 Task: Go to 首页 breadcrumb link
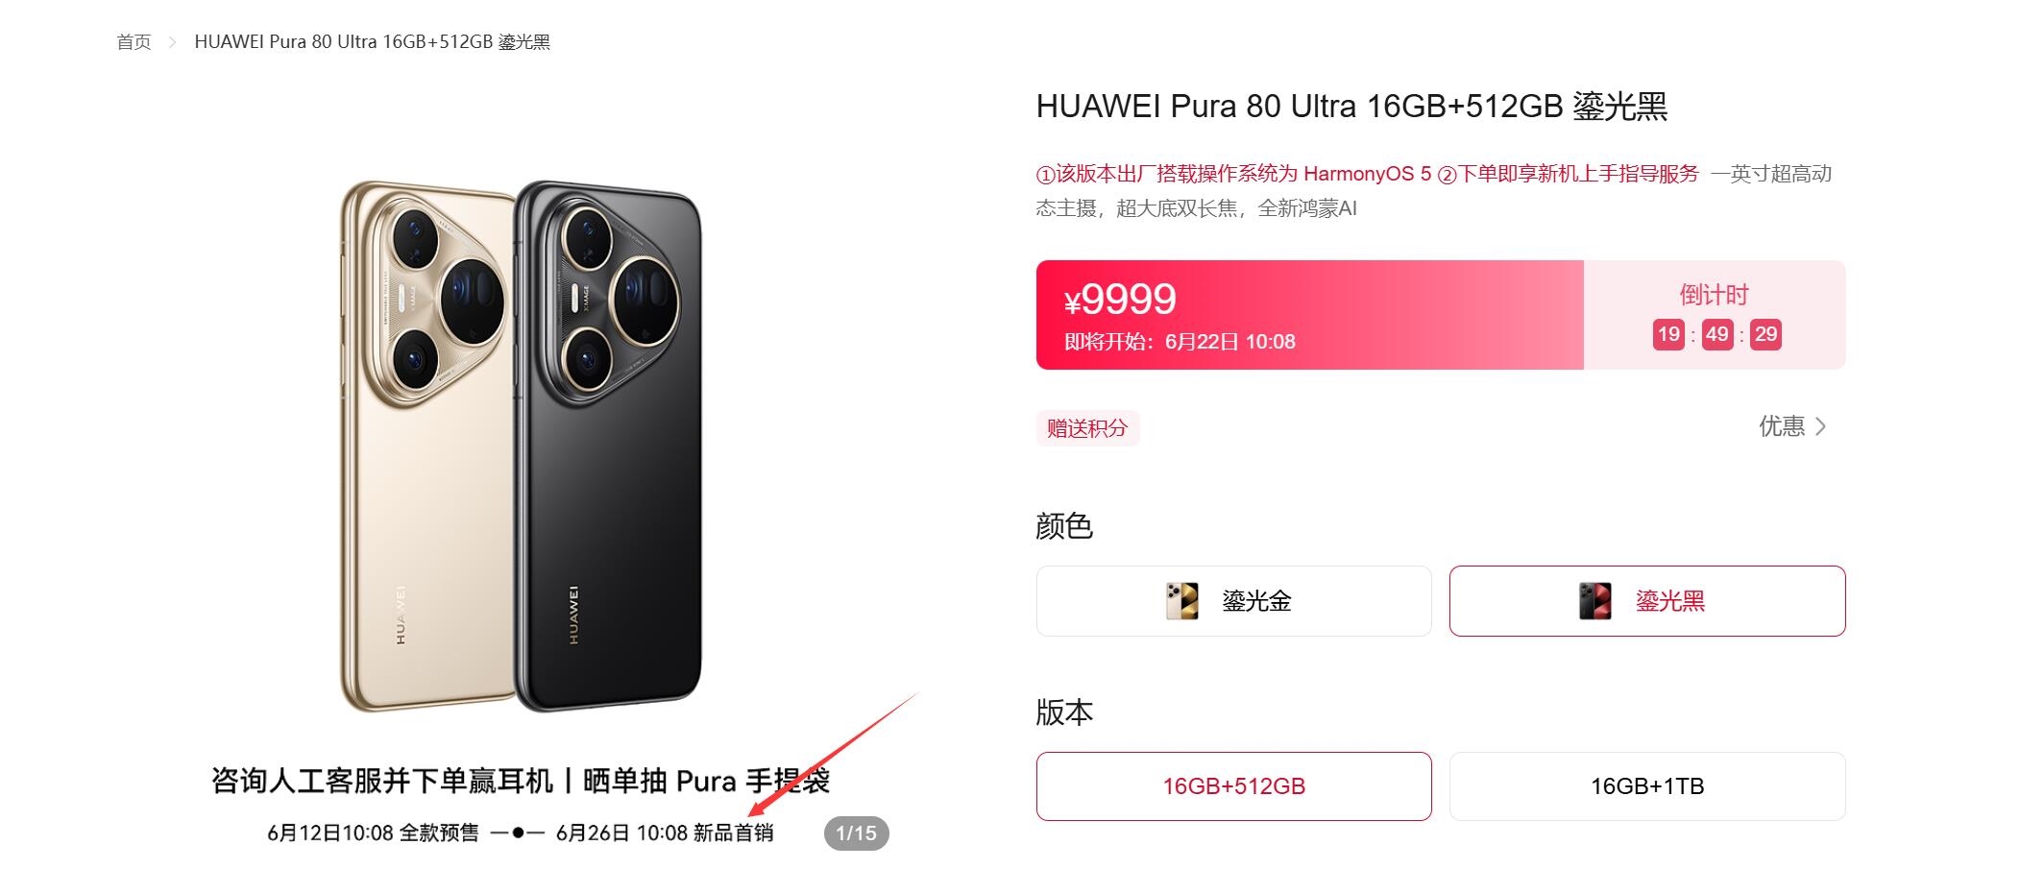[134, 42]
